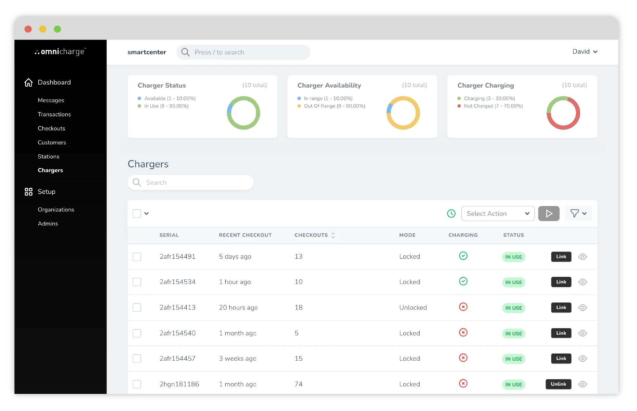Screen dimensions: 637x411
Task: Click the green clock refresh icon
Action: click(451, 214)
